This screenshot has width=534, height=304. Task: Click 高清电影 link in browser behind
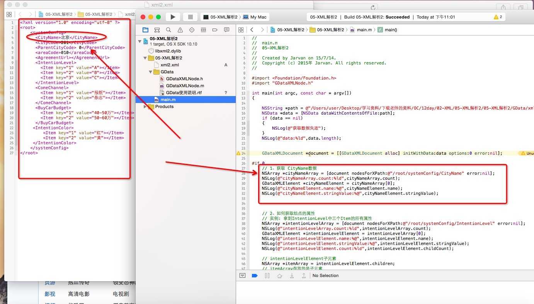pos(79,294)
